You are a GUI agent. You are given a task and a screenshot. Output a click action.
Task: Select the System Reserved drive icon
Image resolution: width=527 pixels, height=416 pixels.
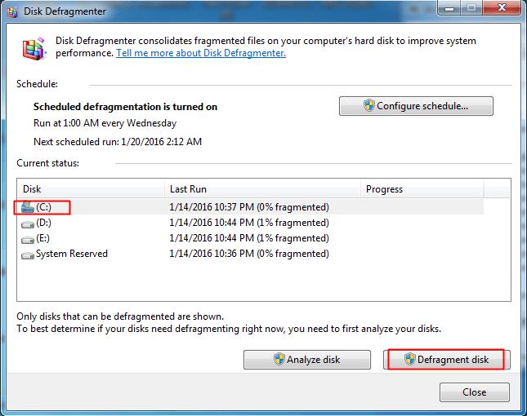pos(28,254)
